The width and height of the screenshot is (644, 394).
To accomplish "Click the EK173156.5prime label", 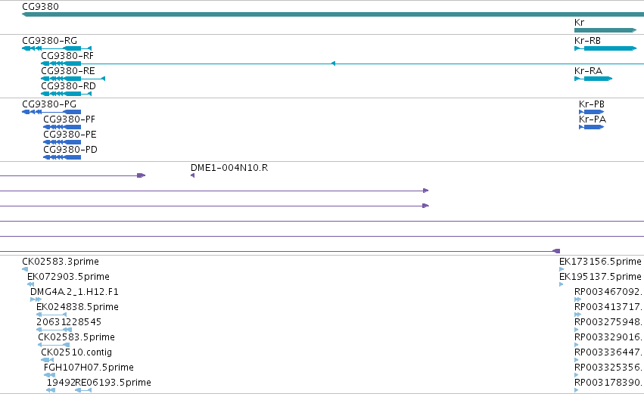I will coord(600,262).
